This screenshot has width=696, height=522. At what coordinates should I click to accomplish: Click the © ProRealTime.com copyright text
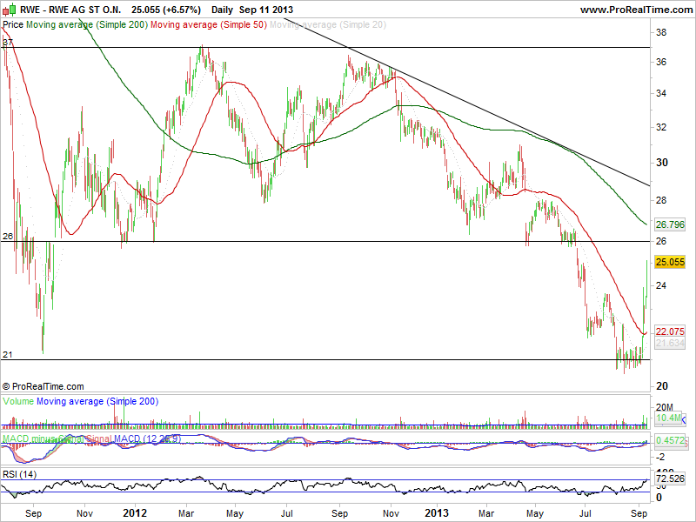[43, 386]
